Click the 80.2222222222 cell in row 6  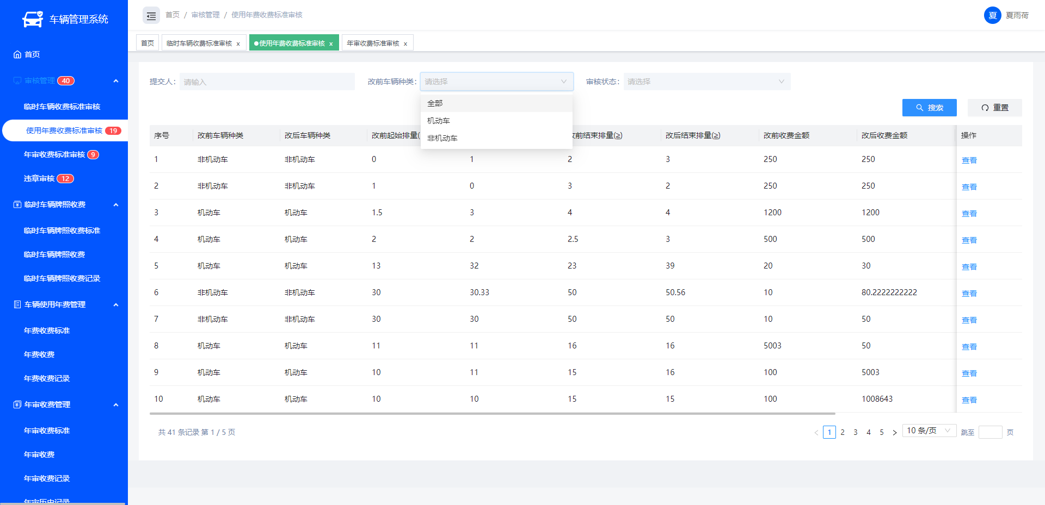(x=889, y=292)
